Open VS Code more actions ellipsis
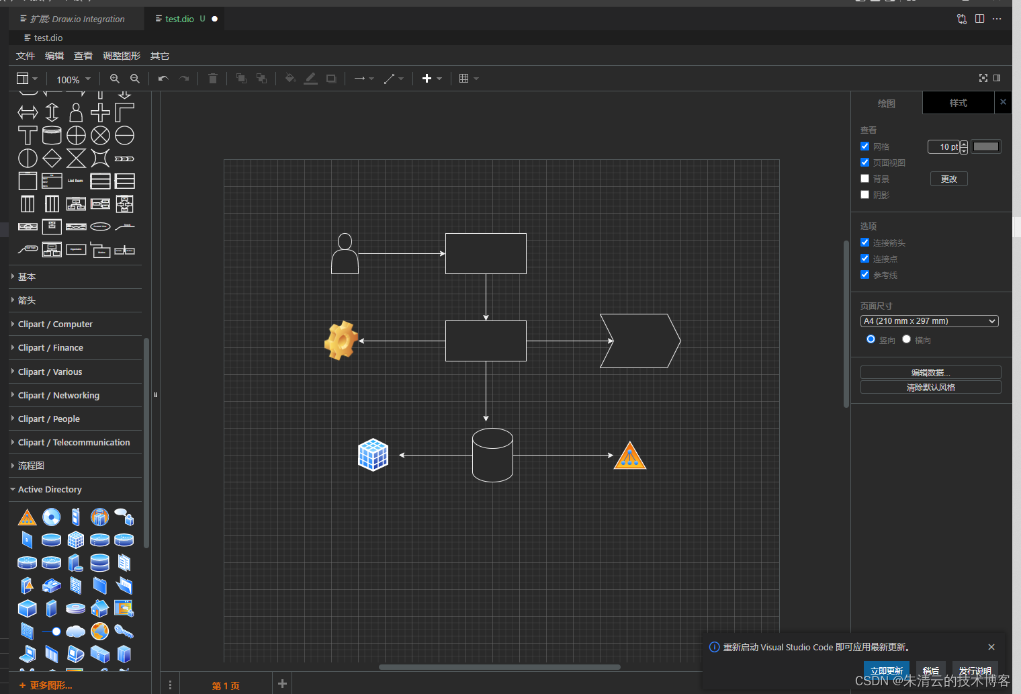The image size is (1021, 694). point(997,19)
